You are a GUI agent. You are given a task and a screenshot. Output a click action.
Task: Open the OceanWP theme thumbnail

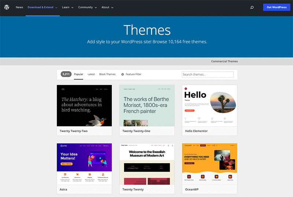point(209,164)
